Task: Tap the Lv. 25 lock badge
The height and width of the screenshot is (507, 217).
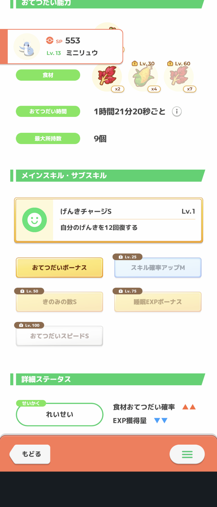Action: tap(128, 257)
